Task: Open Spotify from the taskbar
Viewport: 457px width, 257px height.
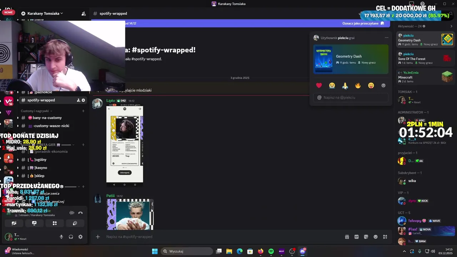Action: click(x=271, y=251)
